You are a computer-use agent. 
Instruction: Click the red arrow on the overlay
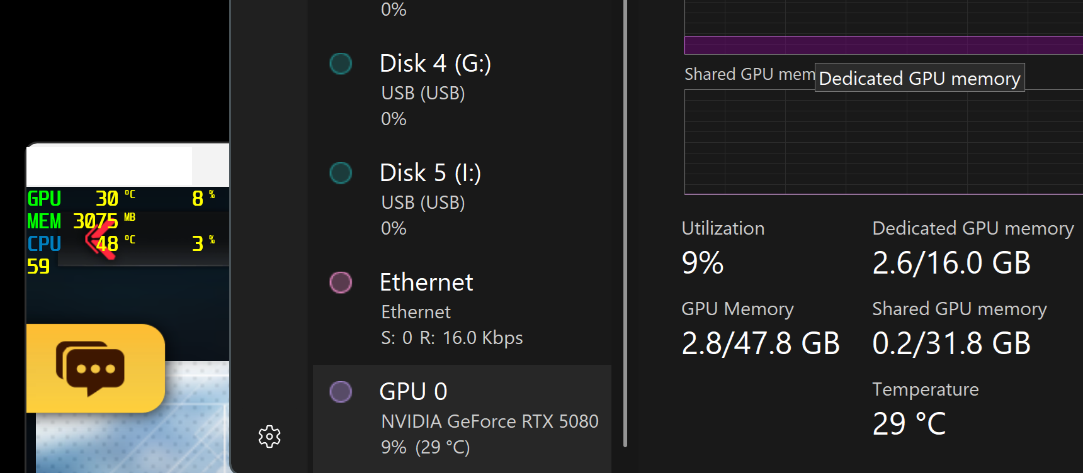[x=99, y=240]
